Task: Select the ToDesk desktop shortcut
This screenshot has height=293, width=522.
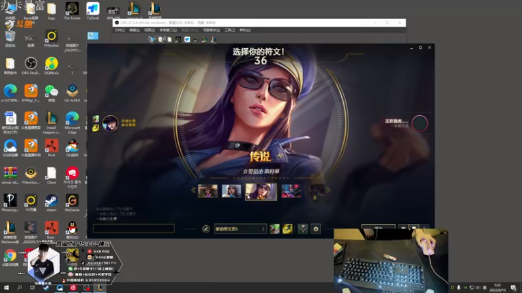Action: coord(93,11)
